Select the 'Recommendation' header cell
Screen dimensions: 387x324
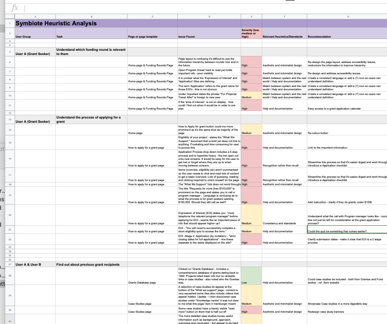point(347,33)
